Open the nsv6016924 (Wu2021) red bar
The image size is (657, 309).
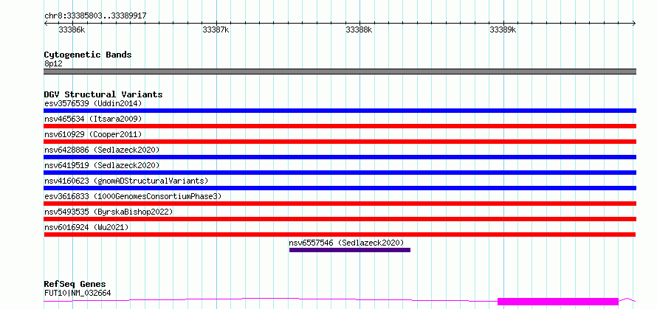pyautogui.click(x=340, y=235)
